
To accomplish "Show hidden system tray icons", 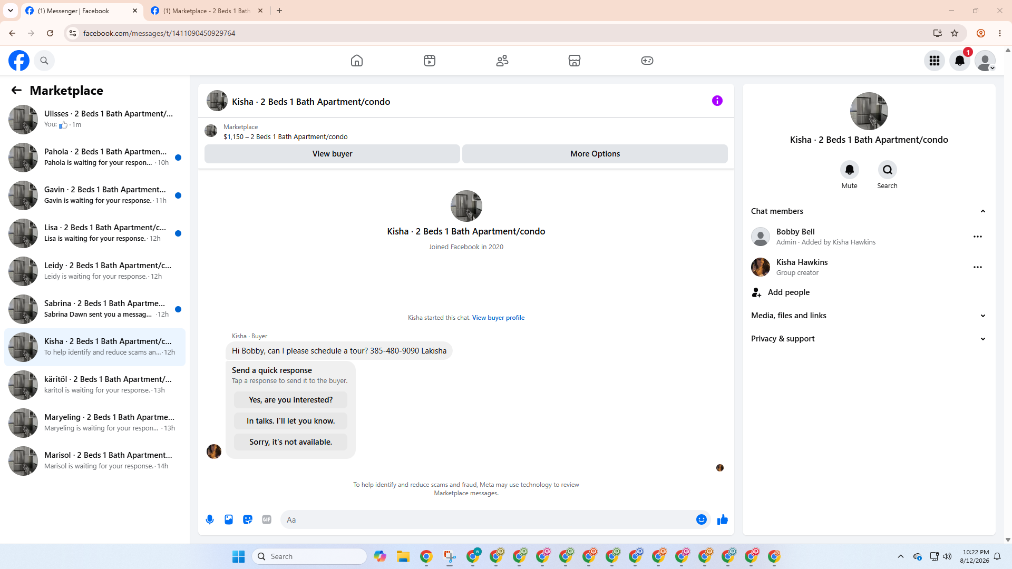I will pyautogui.click(x=901, y=556).
